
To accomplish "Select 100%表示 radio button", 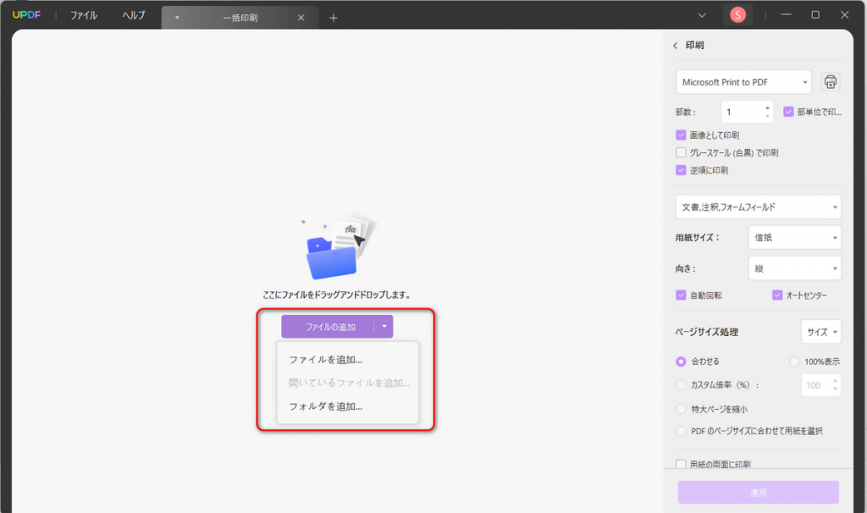I will 794,361.
